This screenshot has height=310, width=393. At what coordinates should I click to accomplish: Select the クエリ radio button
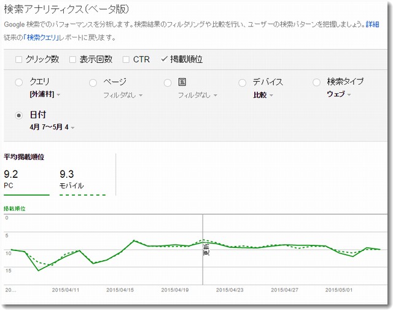[x=19, y=82]
